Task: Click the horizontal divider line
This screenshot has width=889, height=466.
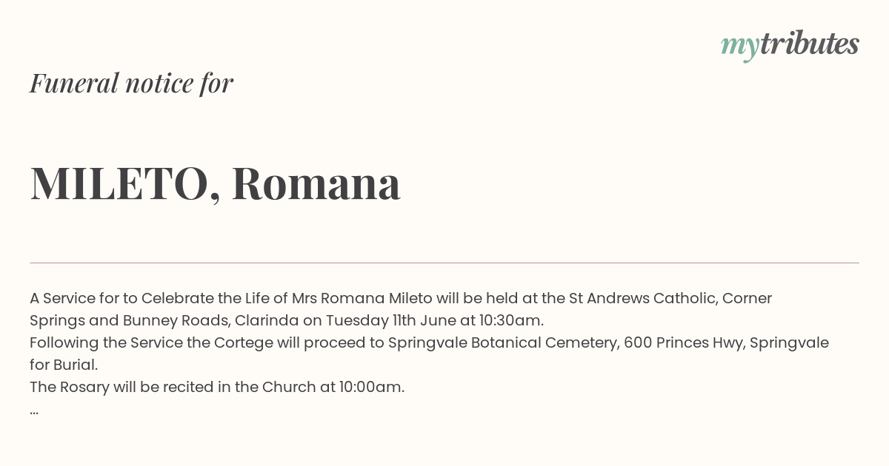Action: click(444, 263)
